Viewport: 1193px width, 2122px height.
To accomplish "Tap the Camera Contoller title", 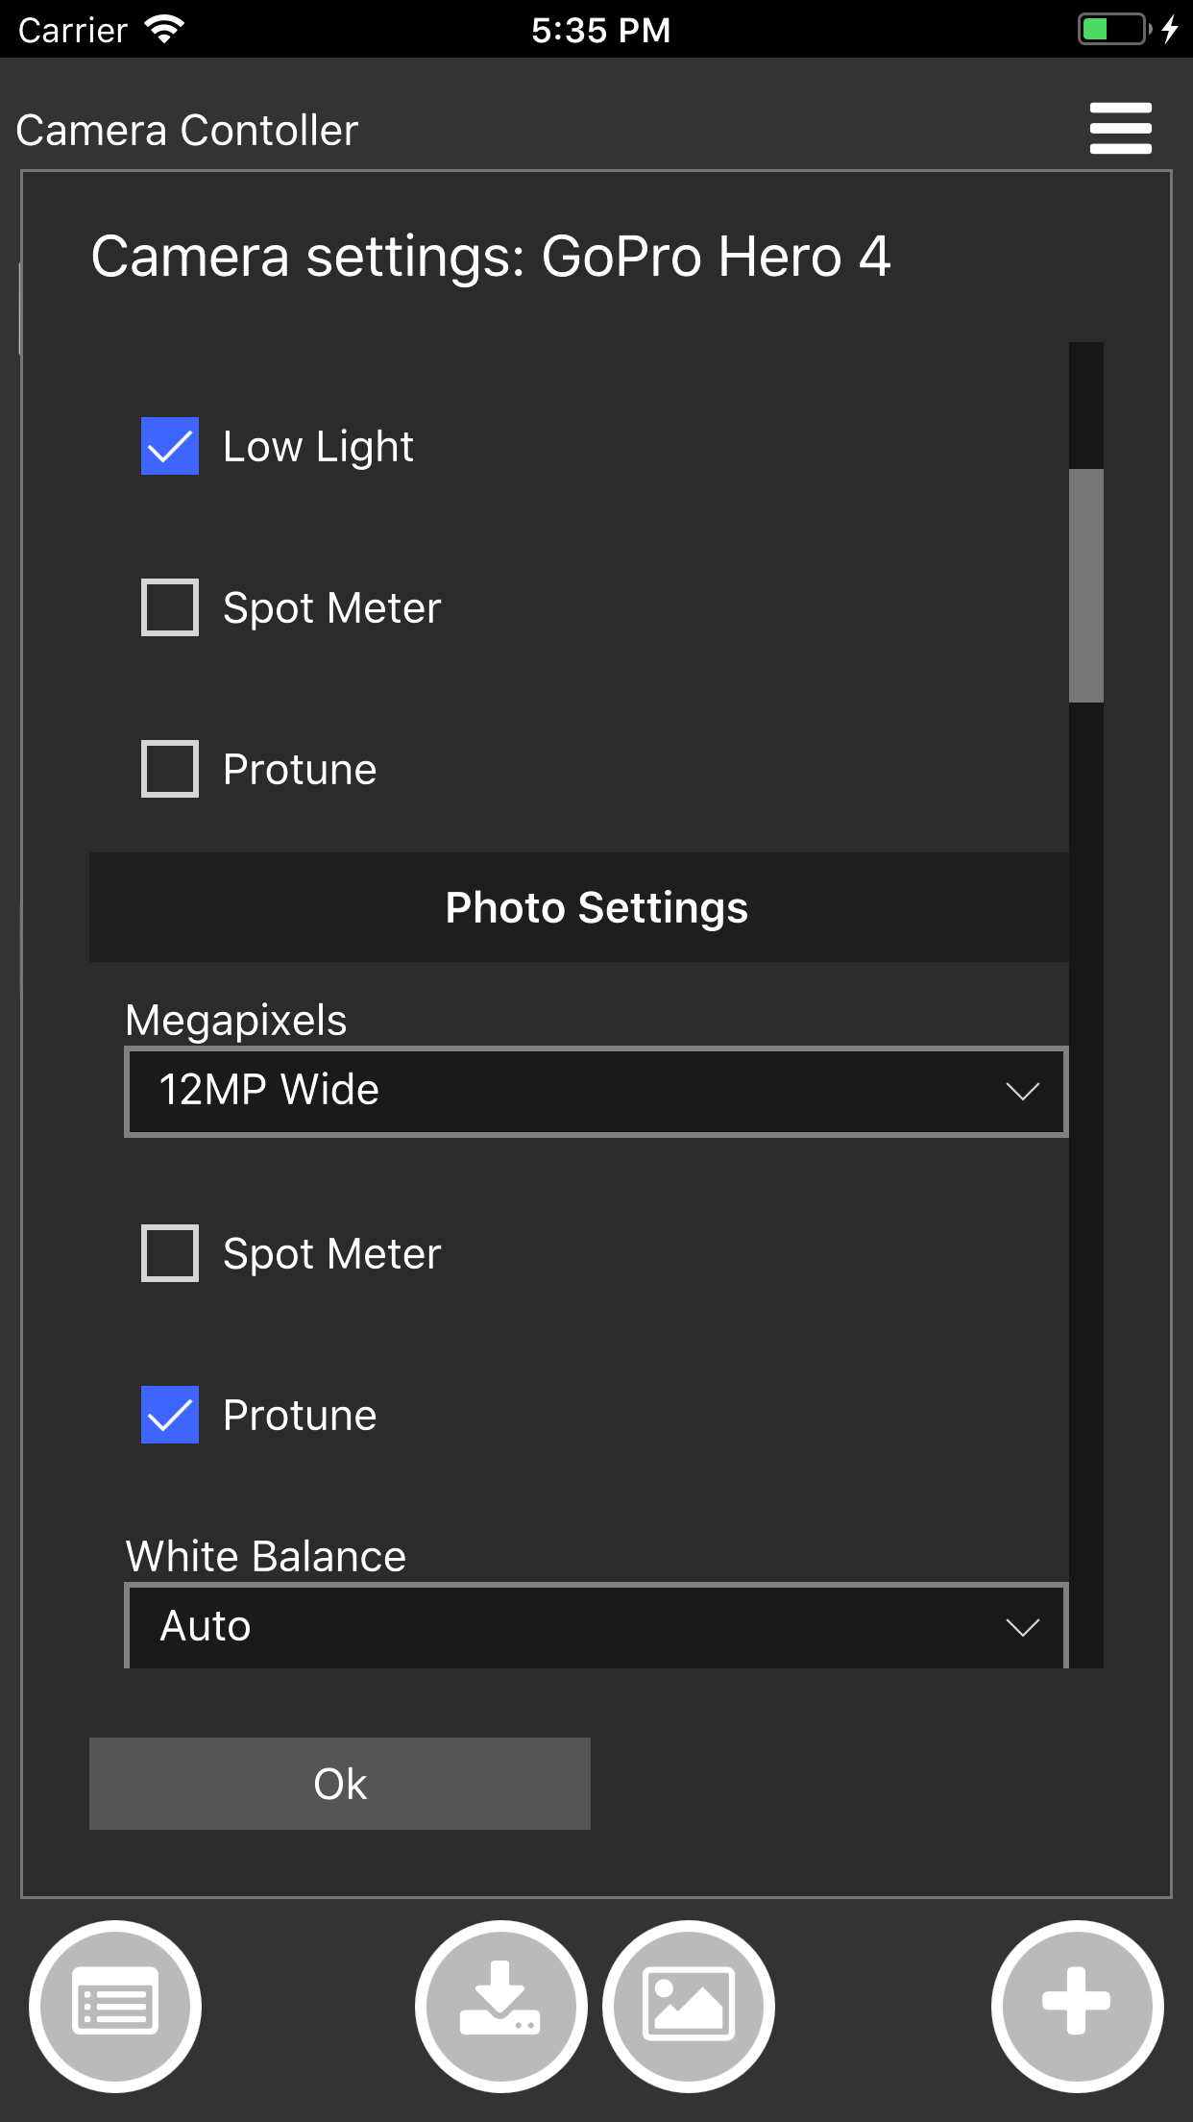I will point(187,130).
